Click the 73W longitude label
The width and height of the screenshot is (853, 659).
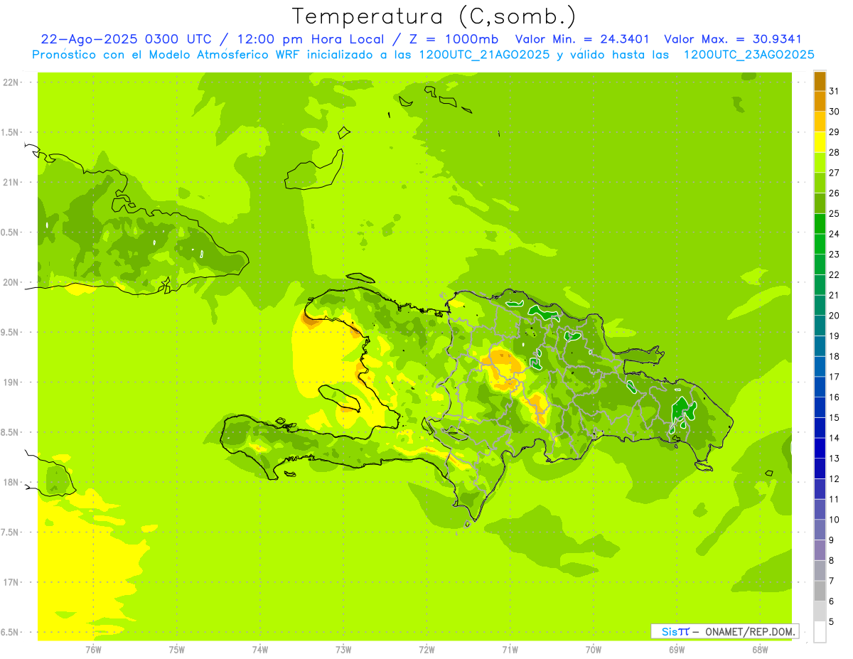pyautogui.click(x=343, y=649)
